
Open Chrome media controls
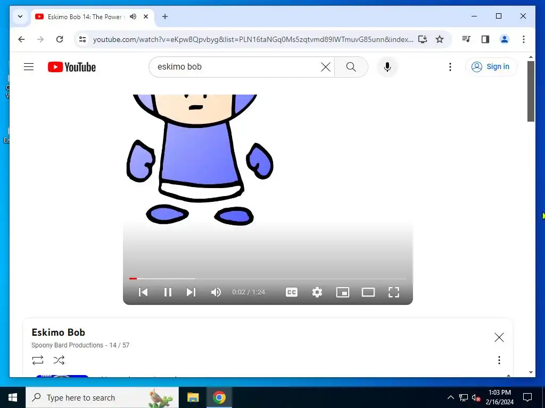click(x=466, y=39)
